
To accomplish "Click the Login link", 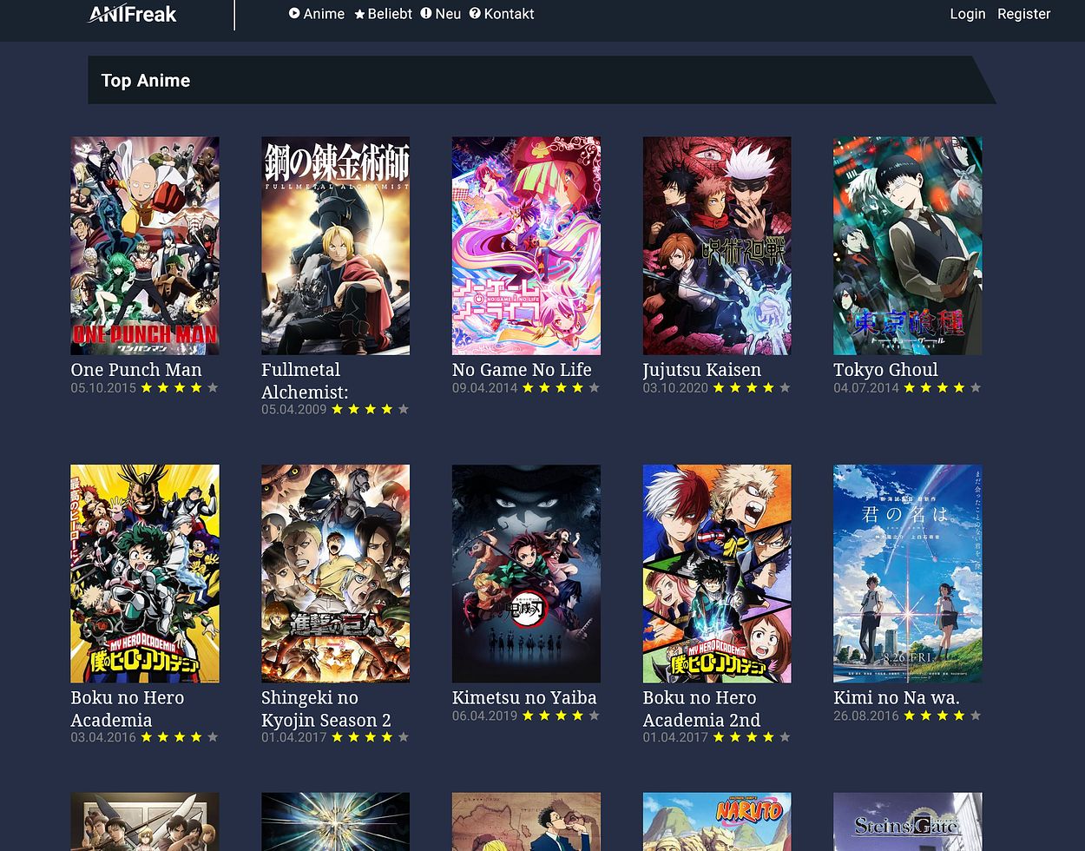I will pyautogui.click(x=967, y=14).
